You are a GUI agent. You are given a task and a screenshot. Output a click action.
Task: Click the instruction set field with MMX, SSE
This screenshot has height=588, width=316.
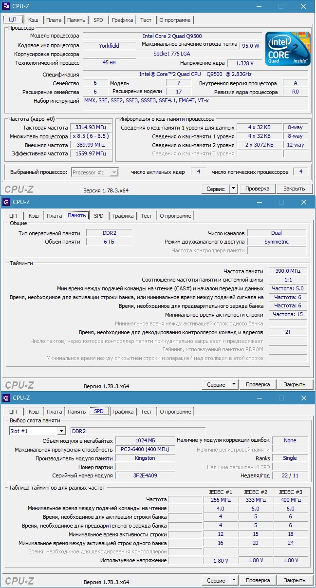pyautogui.click(x=195, y=103)
